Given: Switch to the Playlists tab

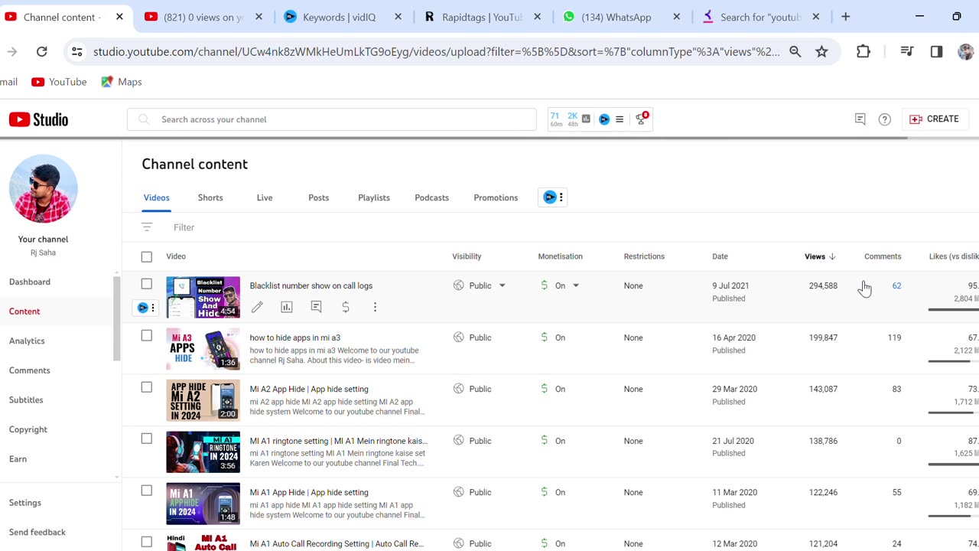Looking at the screenshot, I should (374, 197).
